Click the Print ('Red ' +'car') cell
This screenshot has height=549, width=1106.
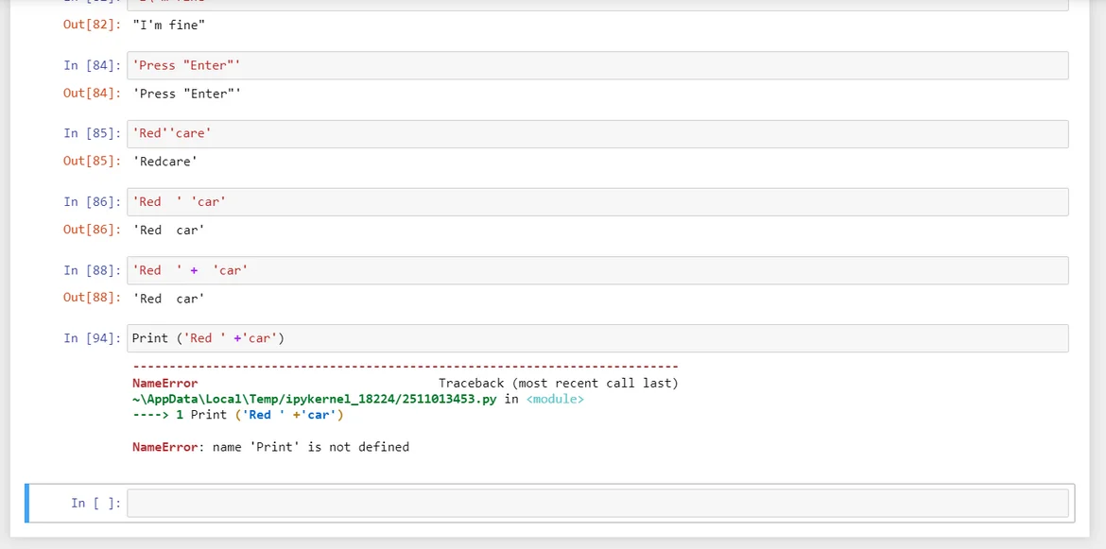(597, 338)
